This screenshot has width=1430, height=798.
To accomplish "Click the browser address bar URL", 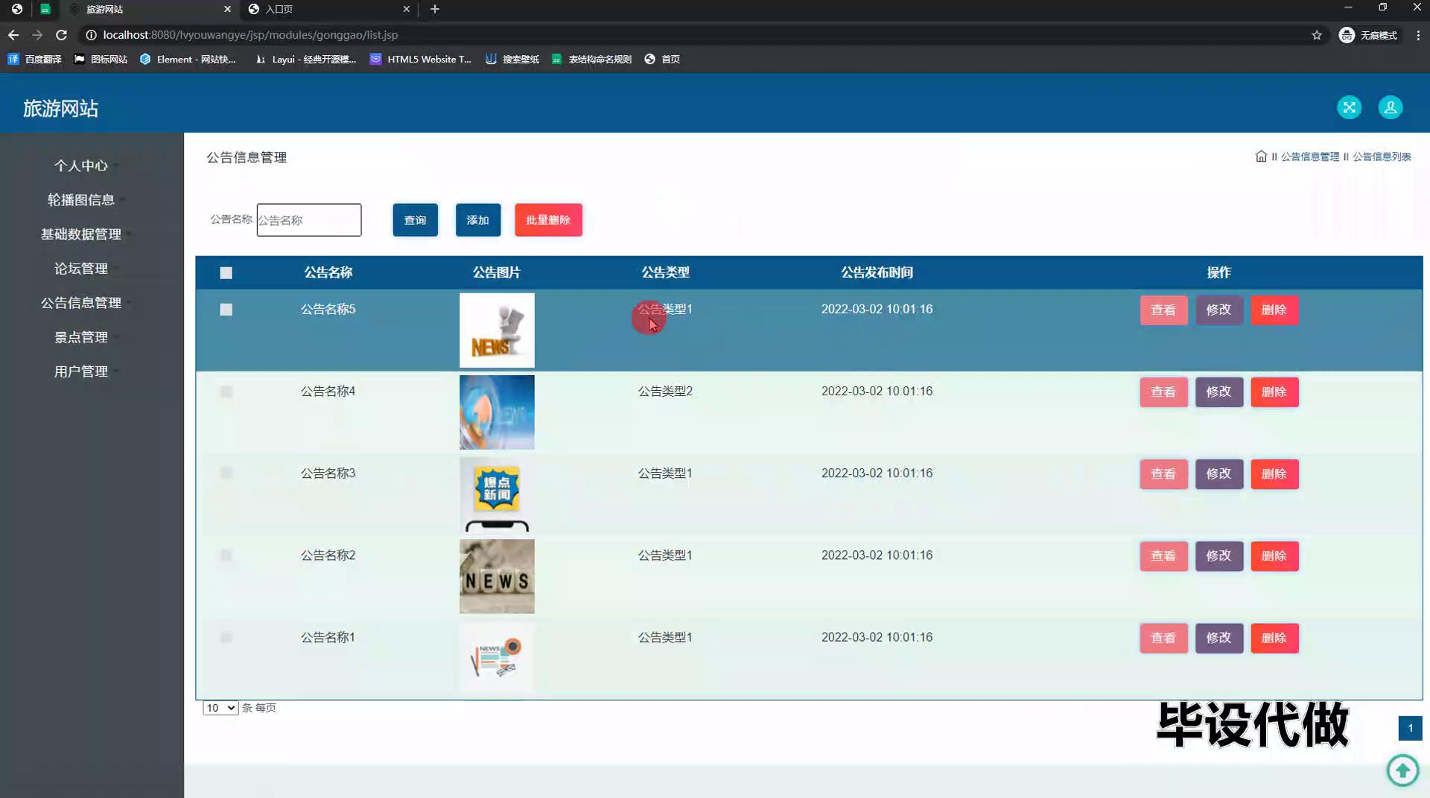I will coord(250,35).
